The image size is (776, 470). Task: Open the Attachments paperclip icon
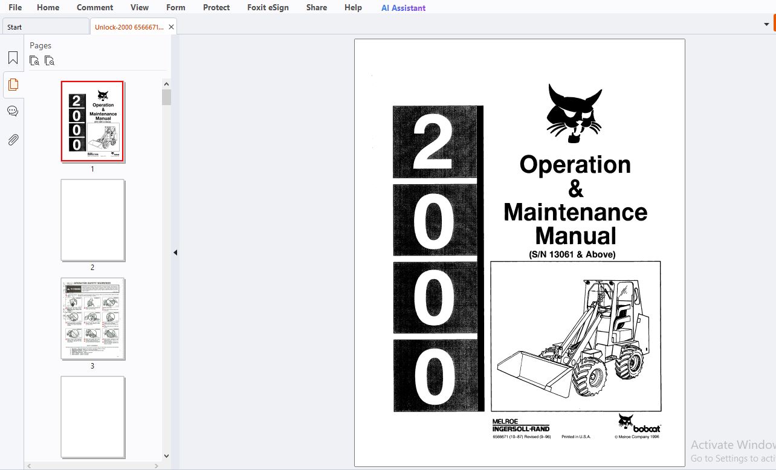pos(13,140)
